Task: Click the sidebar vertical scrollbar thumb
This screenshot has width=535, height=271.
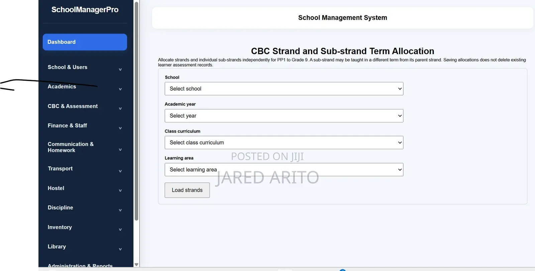Action: pos(136,111)
